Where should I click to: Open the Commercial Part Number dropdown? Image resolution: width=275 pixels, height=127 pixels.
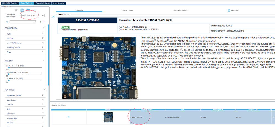[x=43, y=16]
